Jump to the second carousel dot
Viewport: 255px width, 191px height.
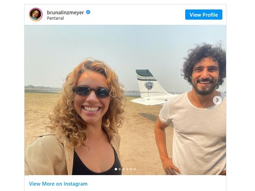coord(120,169)
